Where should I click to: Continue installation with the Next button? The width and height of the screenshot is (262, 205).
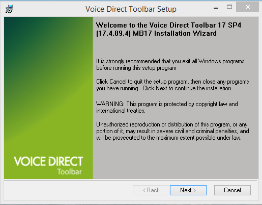coord(188,190)
